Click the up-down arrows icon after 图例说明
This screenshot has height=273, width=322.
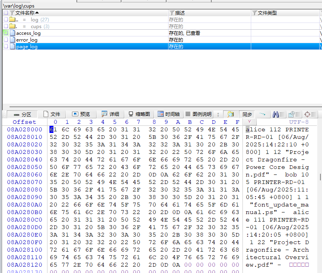(x=218, y=114)
